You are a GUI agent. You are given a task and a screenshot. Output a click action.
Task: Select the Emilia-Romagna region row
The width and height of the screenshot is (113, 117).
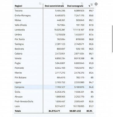point(54,15)
